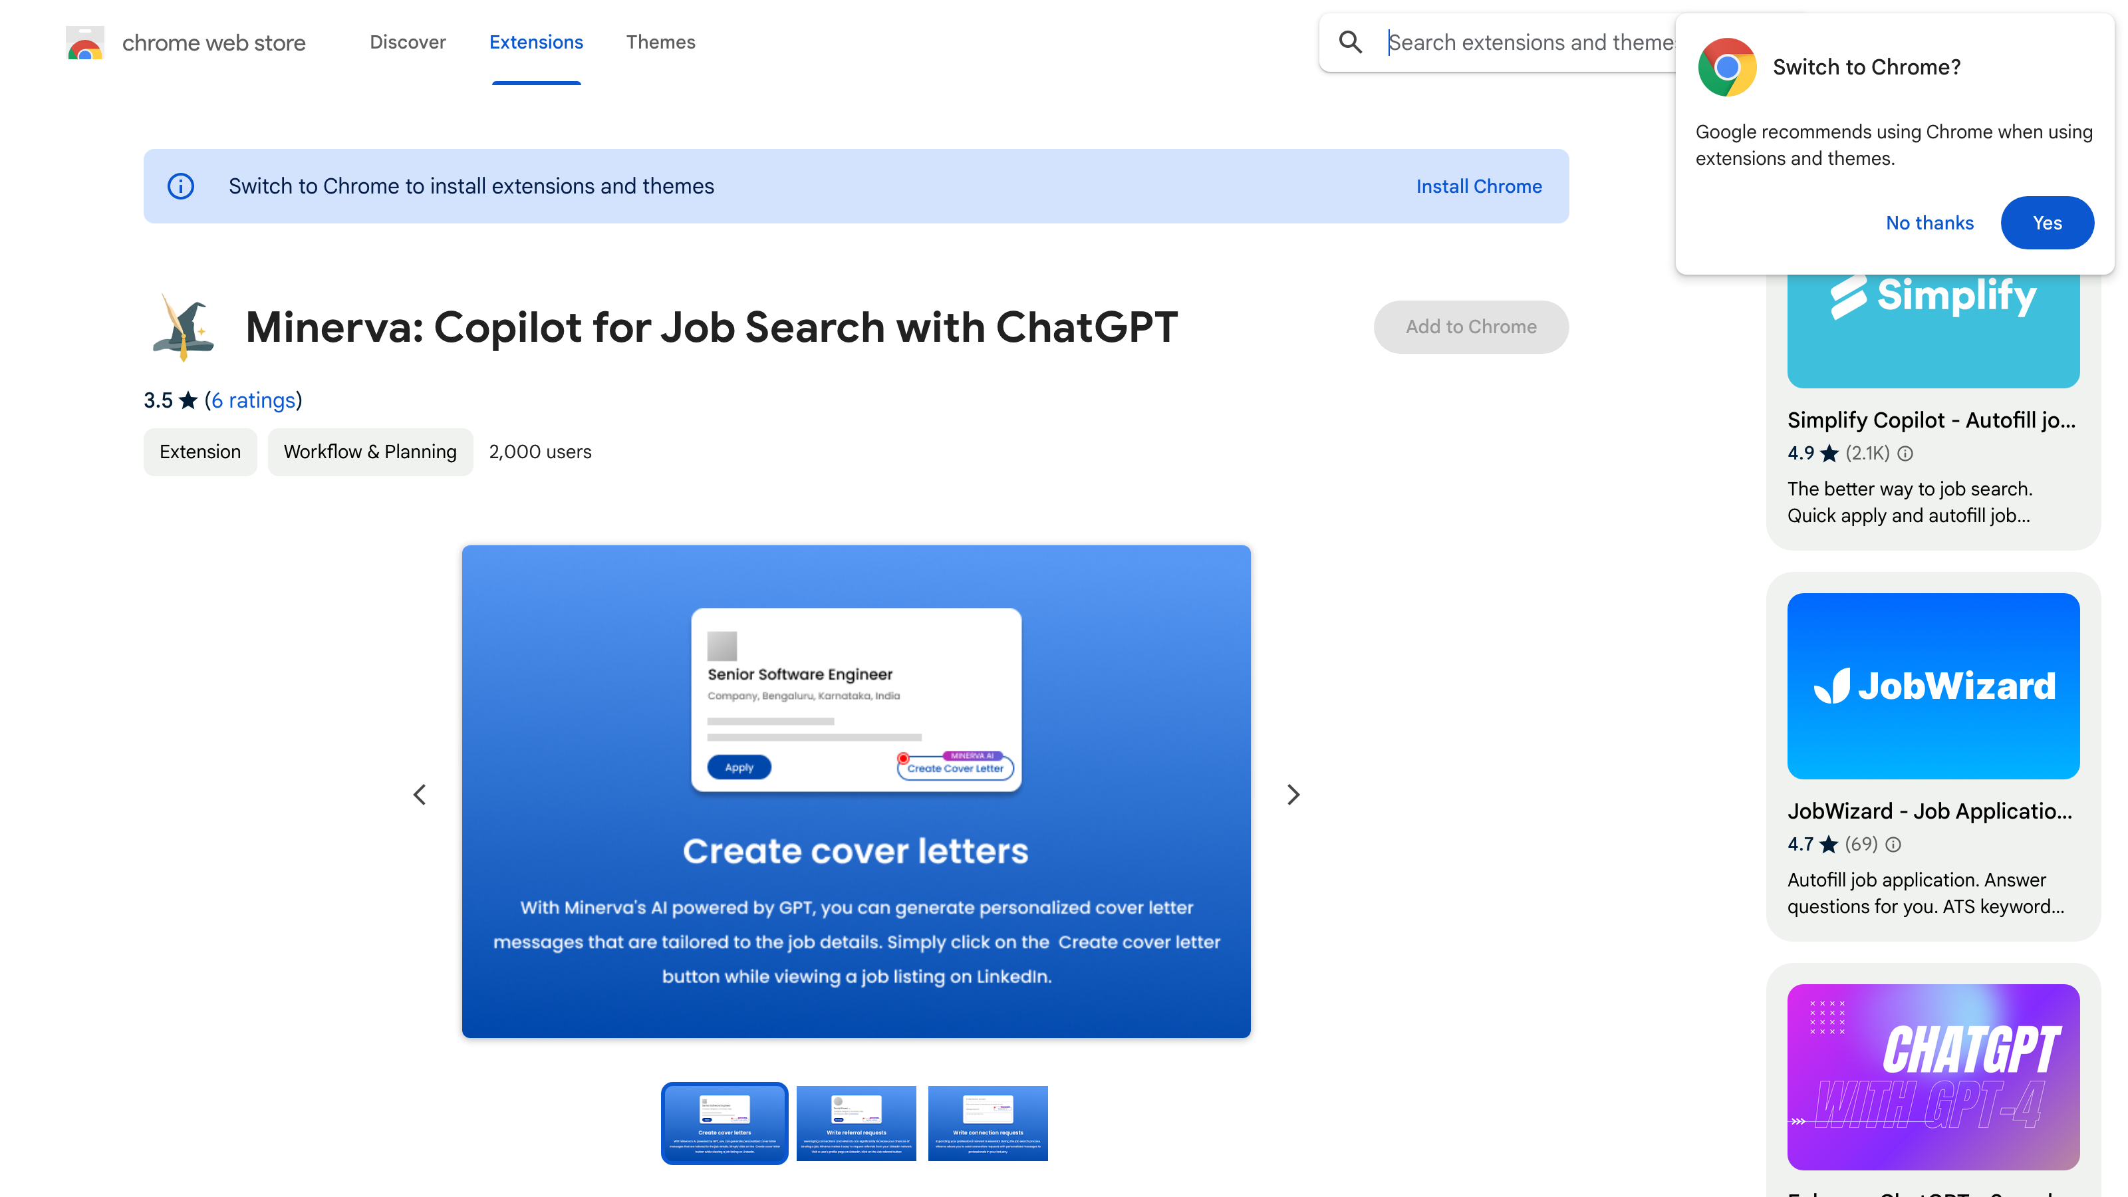2128x1197 pixels.
Task: Click the Google Chrome logo in Switch to Chrome popup
Action: pos(1726,67)
